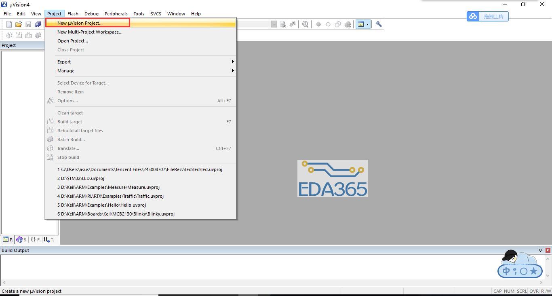Click the circle icon on IME bar
Screen dimensions: 552x296
524,271
